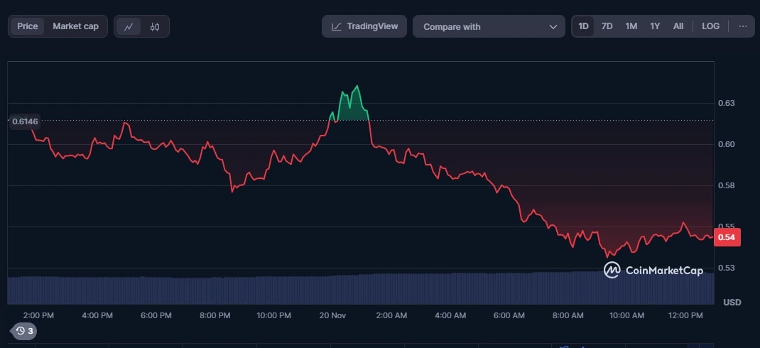The height and width of the screenshot is (348, 760).
Task: Open TradingView chart mode
Action: [364, 26]
